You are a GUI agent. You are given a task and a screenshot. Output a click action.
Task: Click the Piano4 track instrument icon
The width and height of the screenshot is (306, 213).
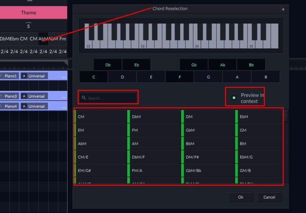click(1, 106)
